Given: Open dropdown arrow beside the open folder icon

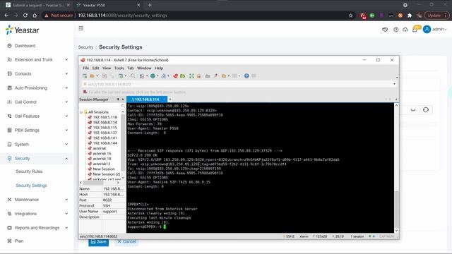Looking at the screenshot, I should (x=97, y=76).
